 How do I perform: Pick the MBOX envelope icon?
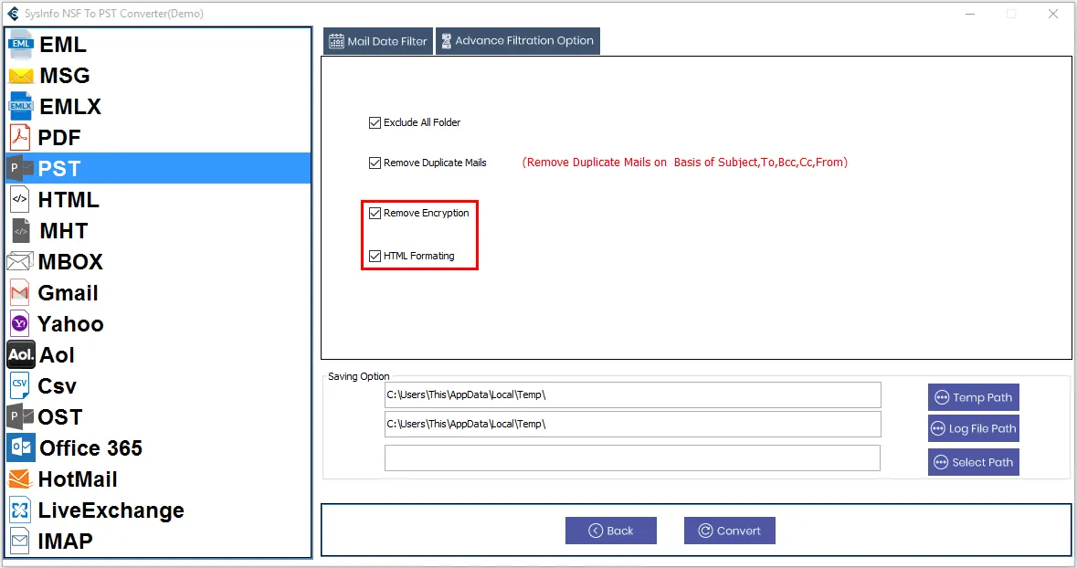tap(20, 262)
